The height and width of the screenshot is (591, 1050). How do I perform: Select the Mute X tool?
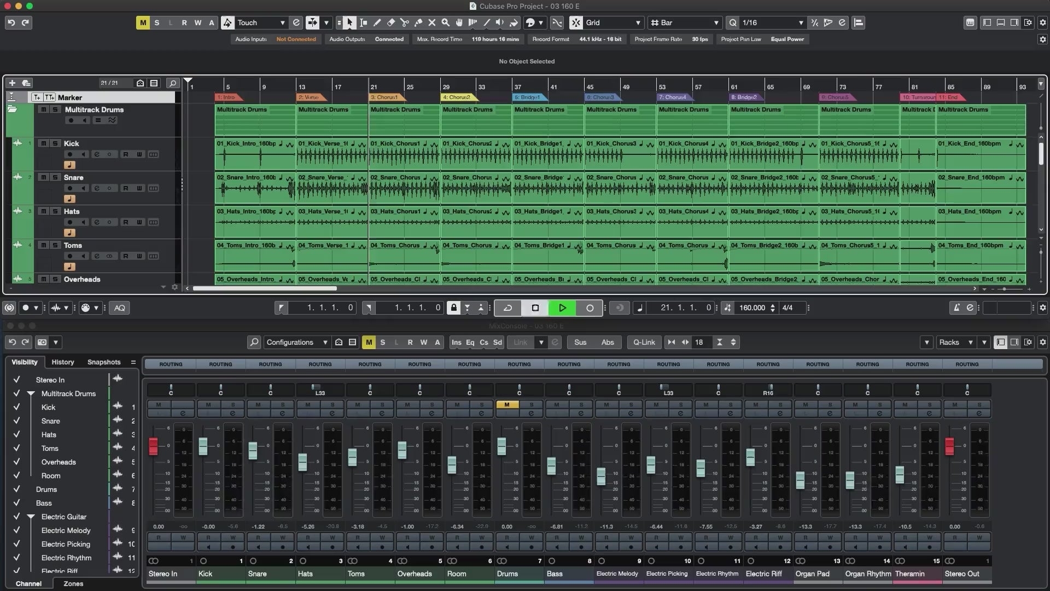click(x=432, y=22)
